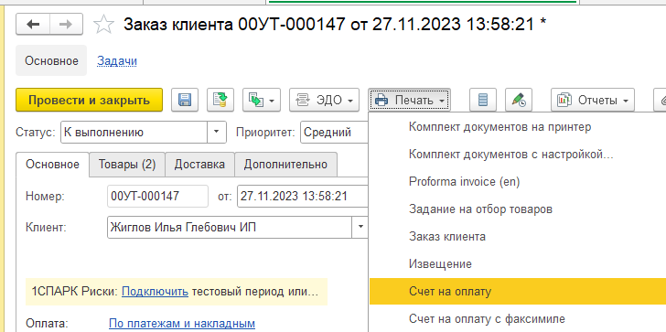Open the Задачи link

pos(117,60)
